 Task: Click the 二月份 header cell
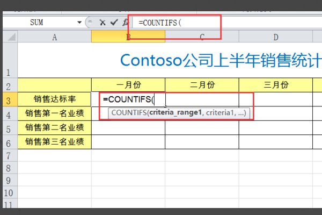(x=202, y=85)
